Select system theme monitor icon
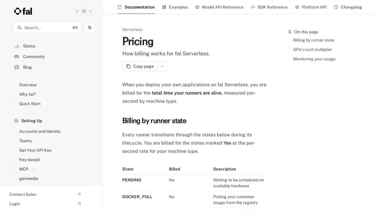The width and height of the screenshot is (378, 212). point(77,11)
